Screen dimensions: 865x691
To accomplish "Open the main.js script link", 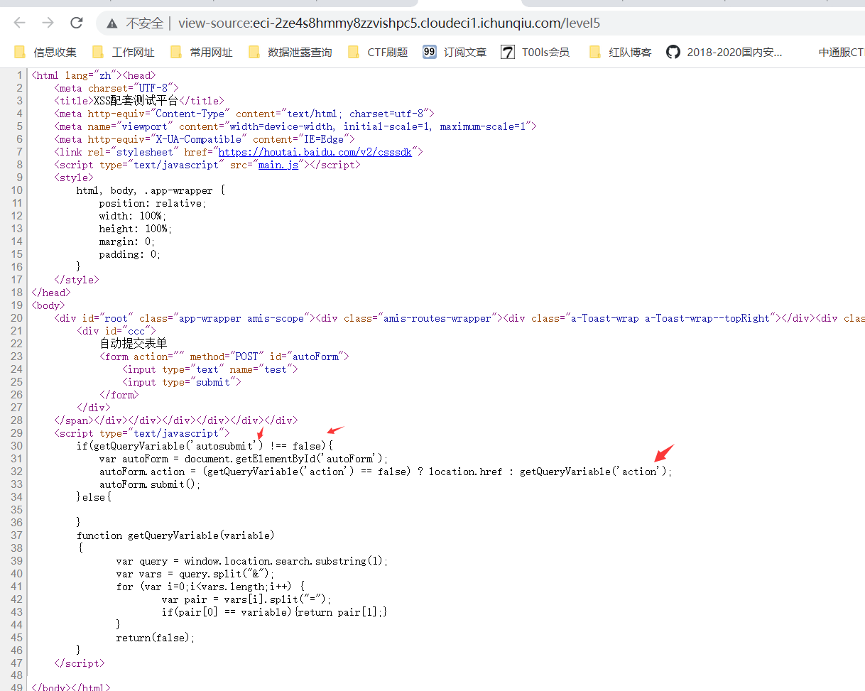I will tap(278, 165).
